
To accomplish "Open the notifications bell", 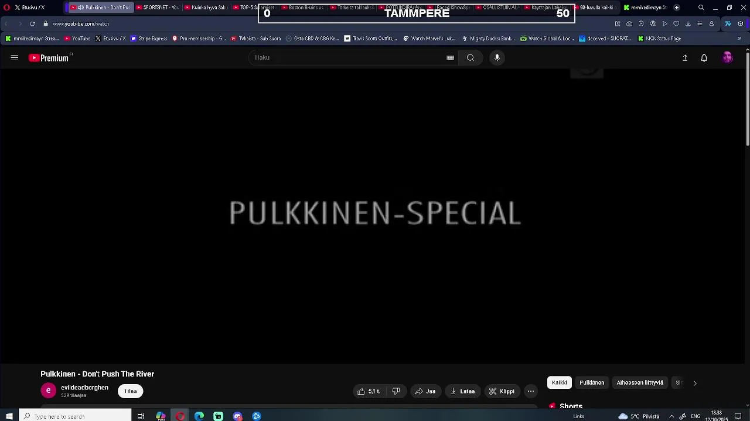I will (704, 58).
